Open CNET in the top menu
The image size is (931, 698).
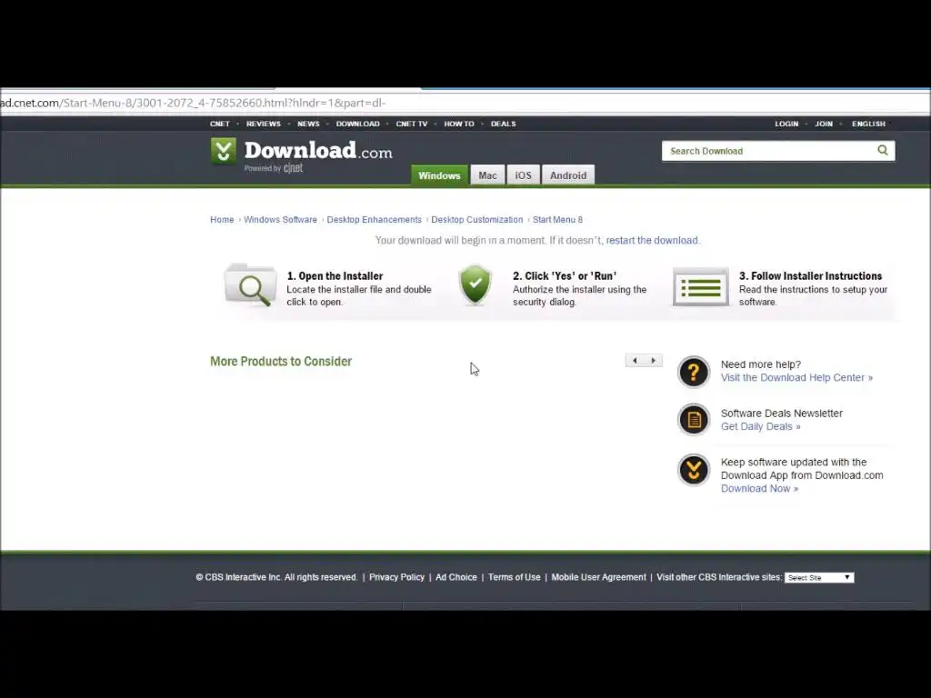tap(220, 124)
